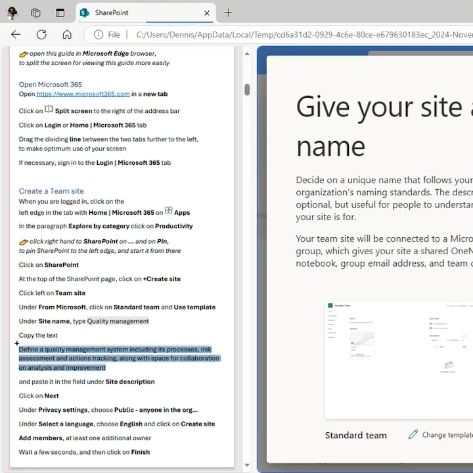The image size is (473, 473).
Task: Click the Apps icon in the guide text
Action: 169,210
